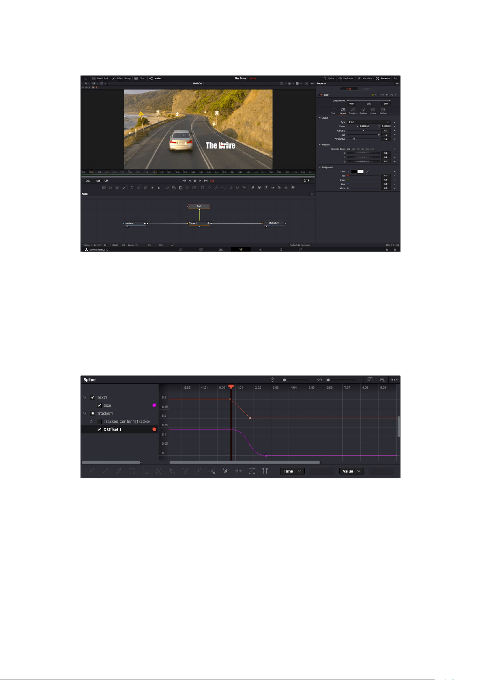Select the Tracker1 node
The image size is (481, 680).
[199, 223]
